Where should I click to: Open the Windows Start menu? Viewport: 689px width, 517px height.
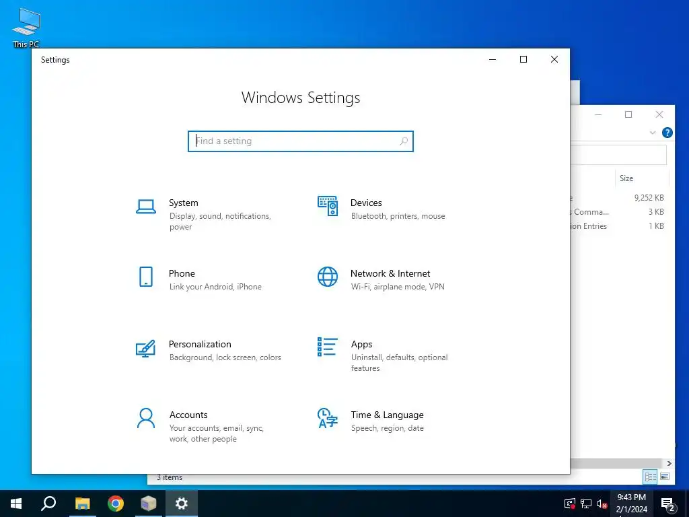click(16, 504)
